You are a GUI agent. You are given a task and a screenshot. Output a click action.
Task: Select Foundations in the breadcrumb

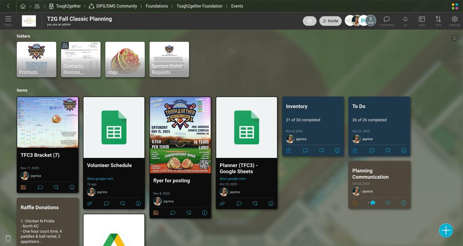(157, 6)
